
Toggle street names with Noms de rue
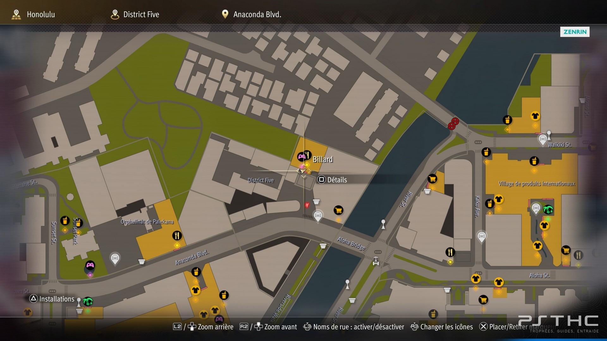(x=353, y=327)
